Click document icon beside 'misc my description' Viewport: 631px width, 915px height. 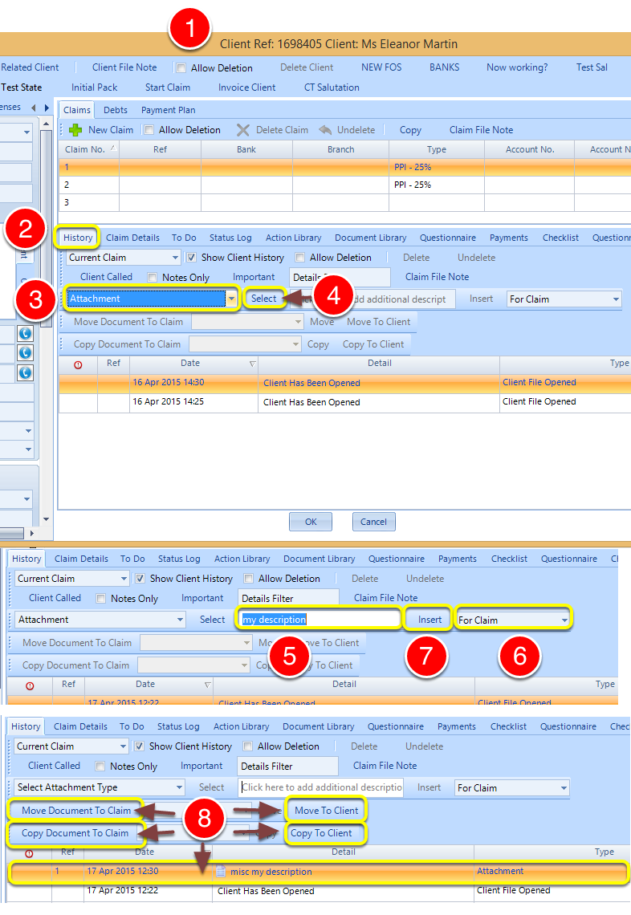[220, 871]
